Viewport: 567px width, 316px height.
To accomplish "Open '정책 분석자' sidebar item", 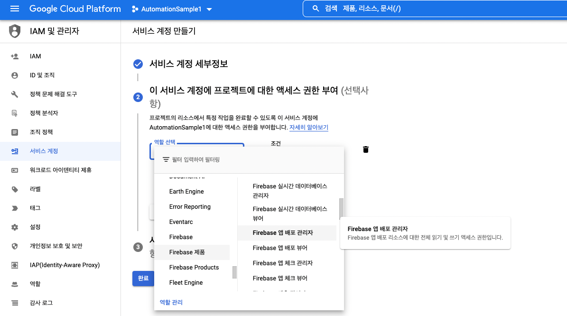I will click(60, 113).
